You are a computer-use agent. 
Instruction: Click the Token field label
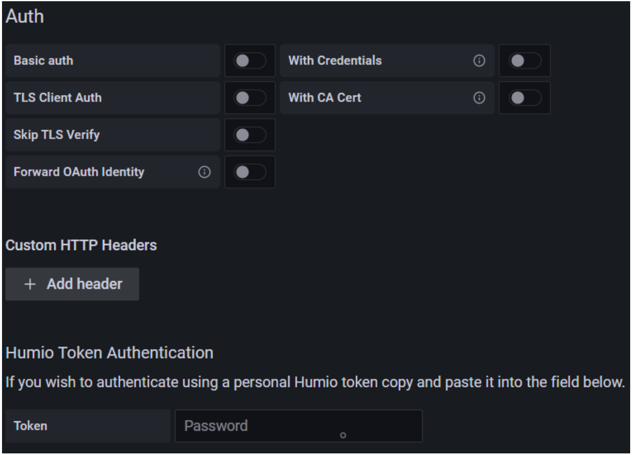(x=31, y=426)
